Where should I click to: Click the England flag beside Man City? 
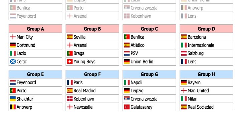(x=13, y=37)
